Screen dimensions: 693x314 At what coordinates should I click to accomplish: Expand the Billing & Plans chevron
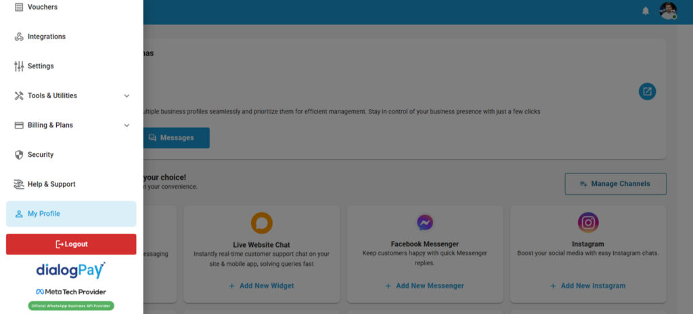pyautogui.click(x=127, y=125)
